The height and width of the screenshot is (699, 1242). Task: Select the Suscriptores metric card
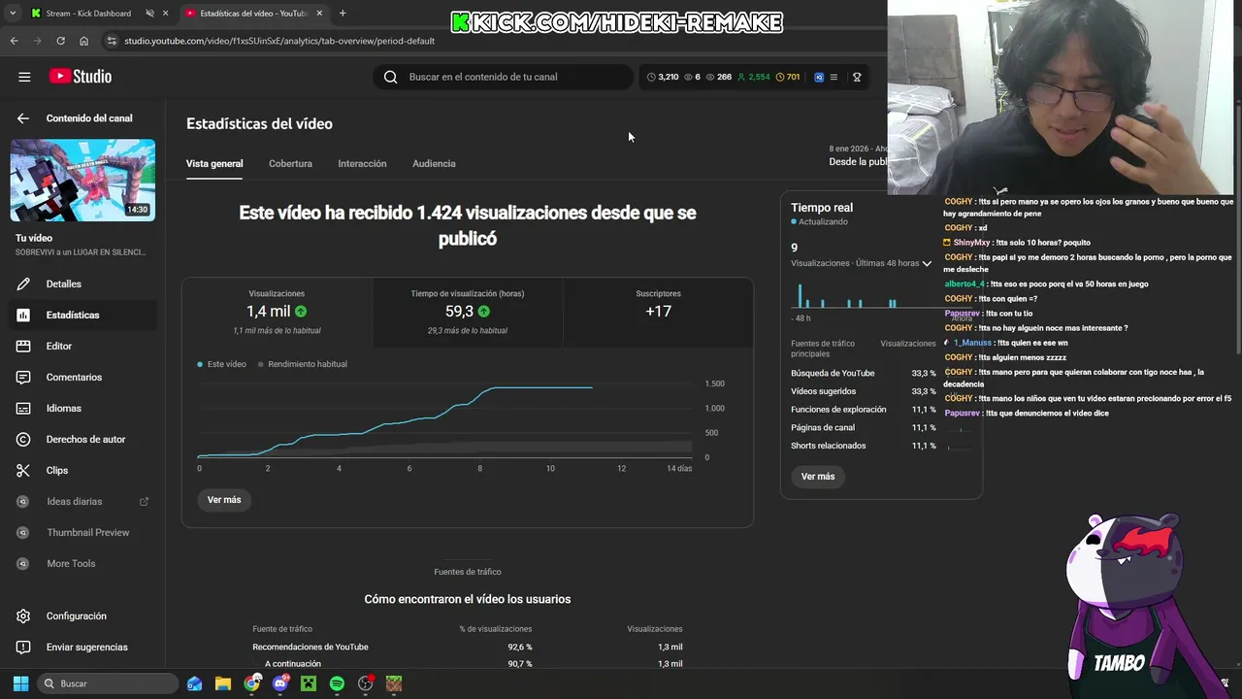click(x=658, y=313)
